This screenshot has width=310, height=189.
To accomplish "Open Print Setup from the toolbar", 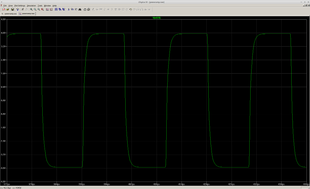I will 85,9.
